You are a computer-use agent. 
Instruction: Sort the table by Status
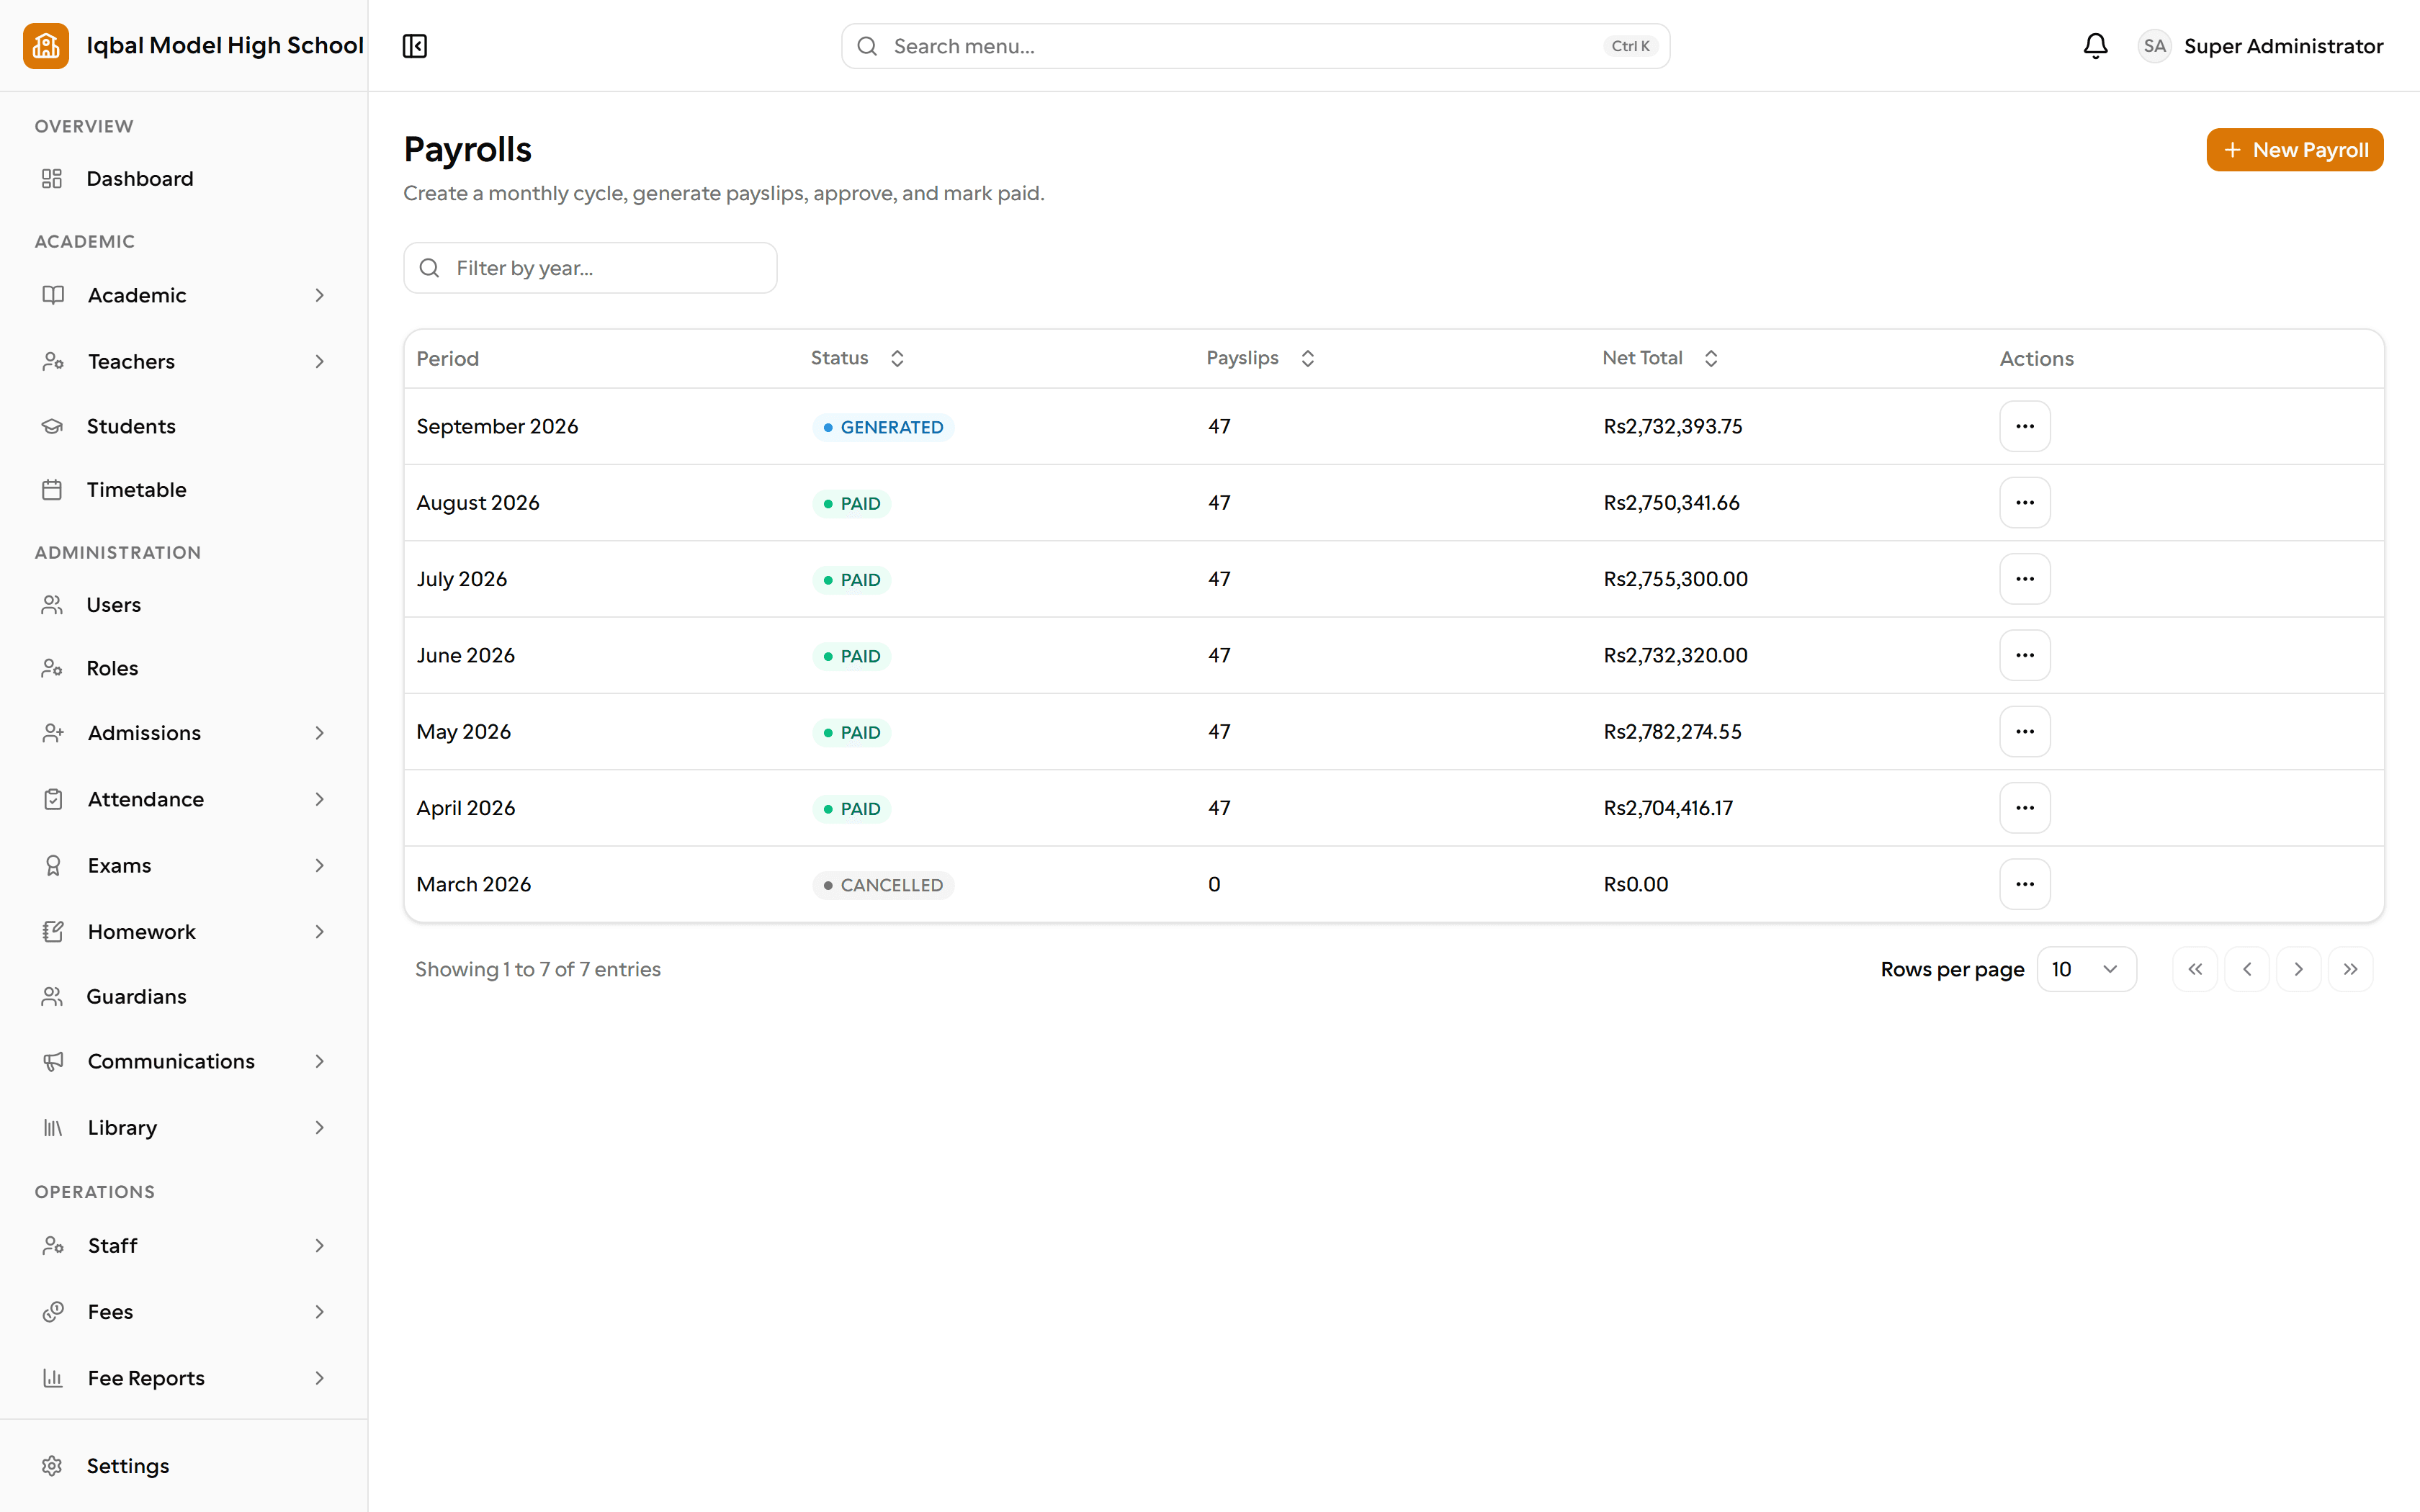[858, 358]
